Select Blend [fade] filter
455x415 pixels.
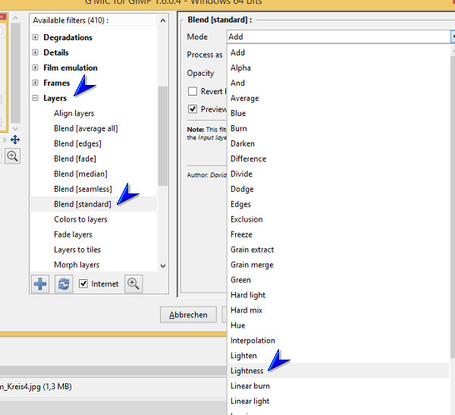click(75, 159)
